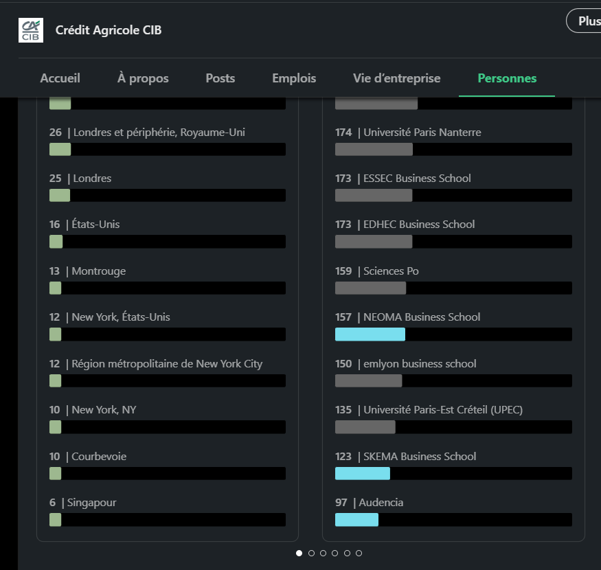Select EDHEC Business School filter
This screenshot has height=570, width=601.
pos(453,233)
